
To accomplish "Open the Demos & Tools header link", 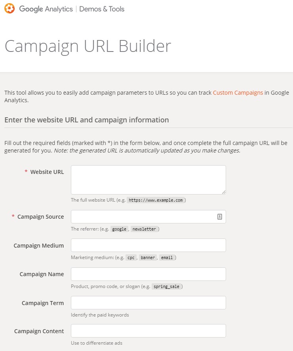I will 102,9.
